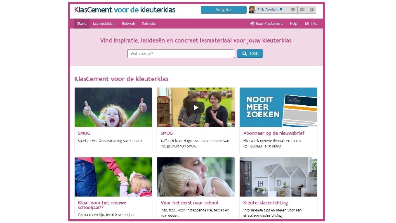This screenshot has height=223, width=396.
Task: Click the KlasCement logo icon in navbar
Action: coord(252,24)
